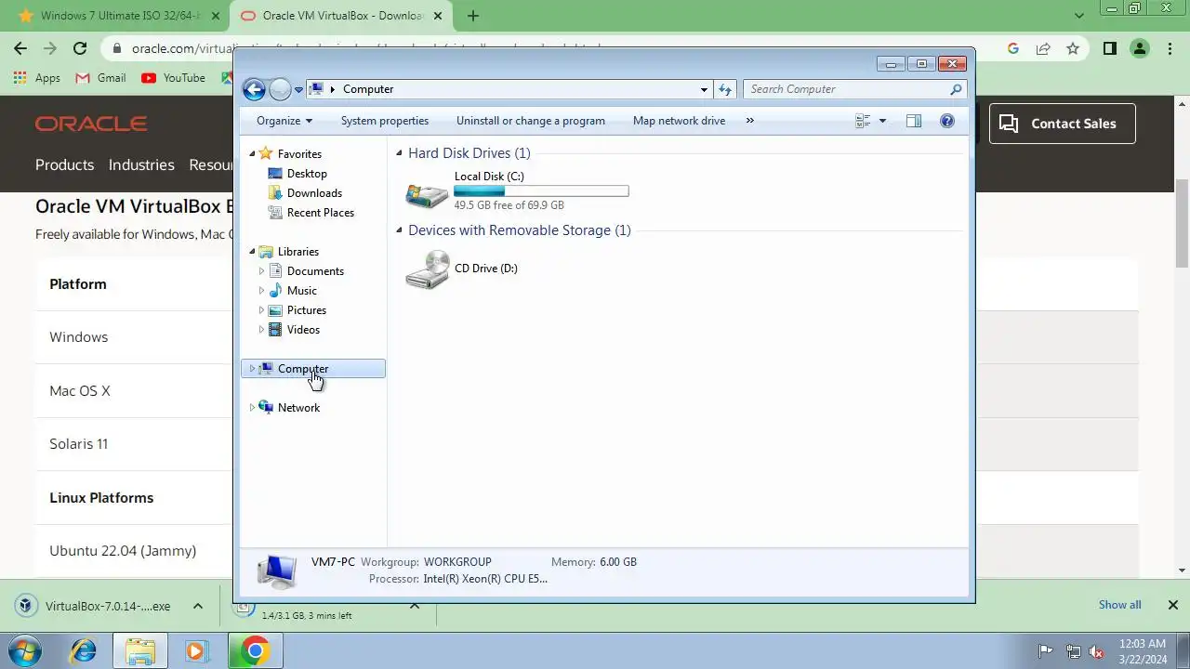Image resolution: width=1190 pixels, height=669 pixels.
Task: Show additional Explorer toolbar commands
Action: click(750, 121)
